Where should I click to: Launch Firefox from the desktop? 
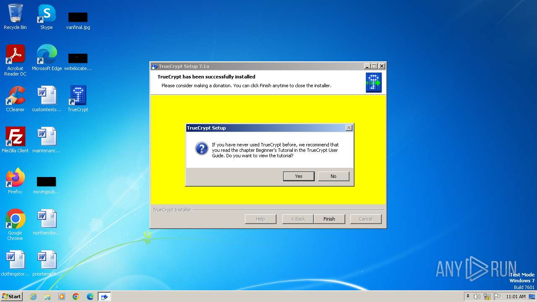(x=15, y=181)
